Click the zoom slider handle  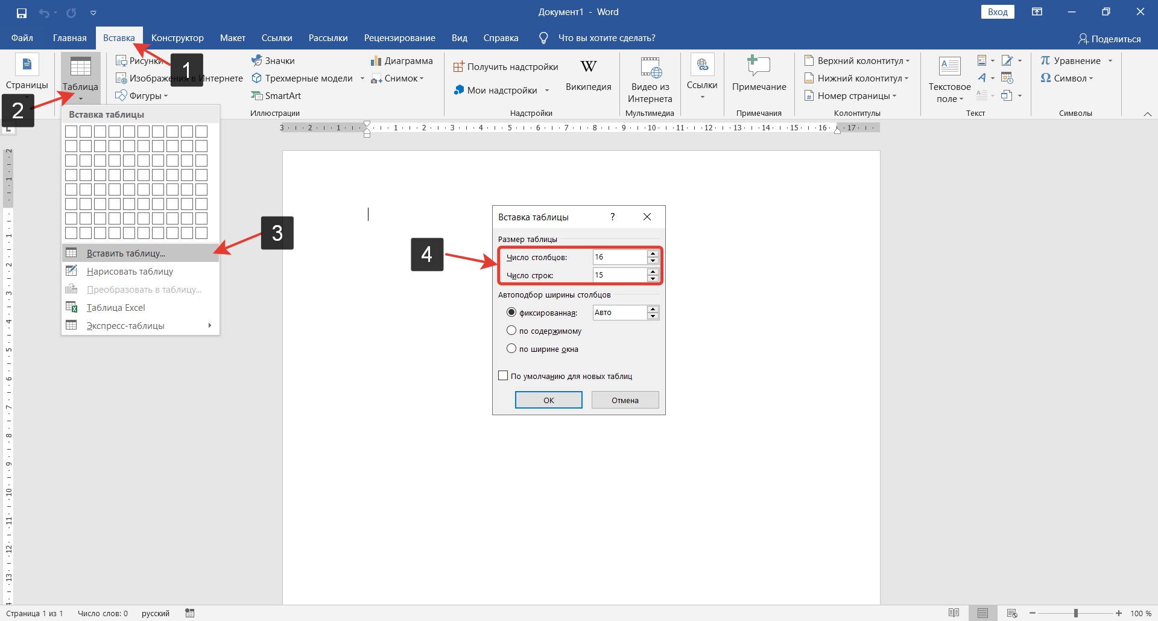pos(1076,613)
